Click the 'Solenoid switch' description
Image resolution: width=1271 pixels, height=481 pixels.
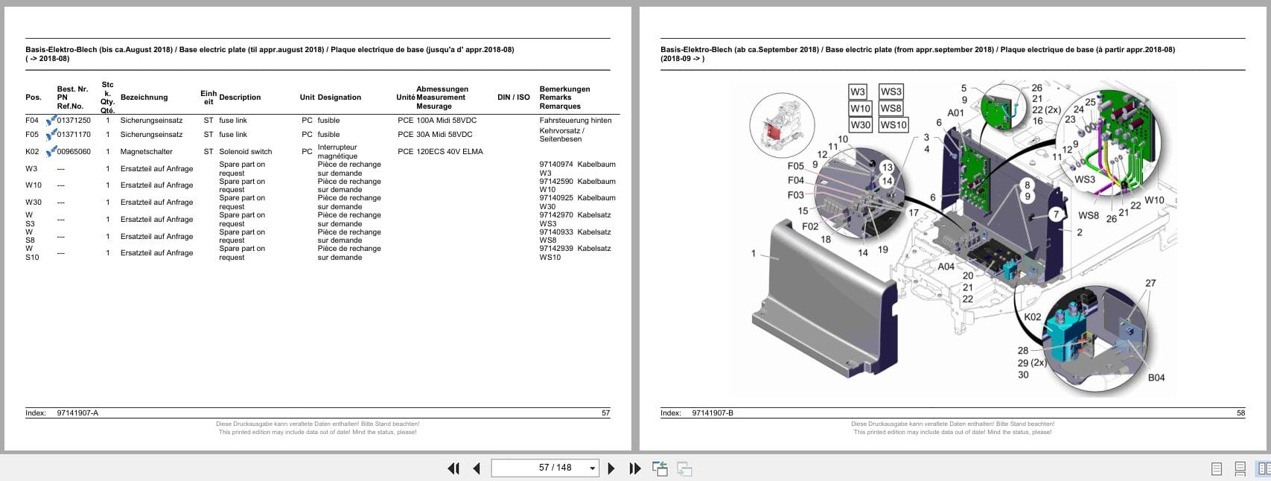tap(246, 152)
